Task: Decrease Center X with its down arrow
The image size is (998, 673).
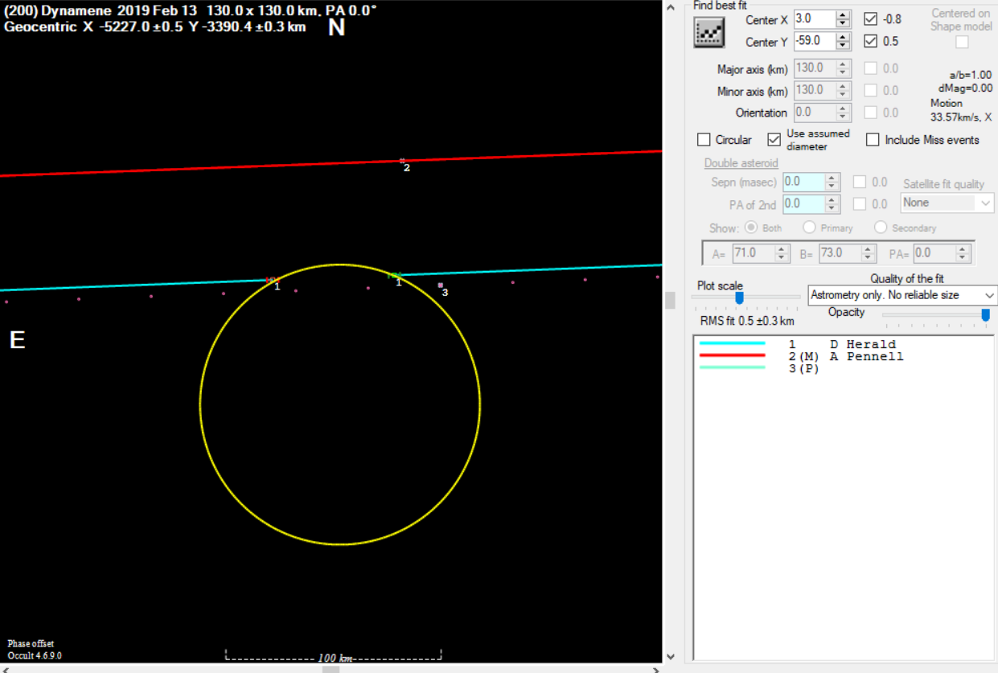Action: [x=843, y=23]
